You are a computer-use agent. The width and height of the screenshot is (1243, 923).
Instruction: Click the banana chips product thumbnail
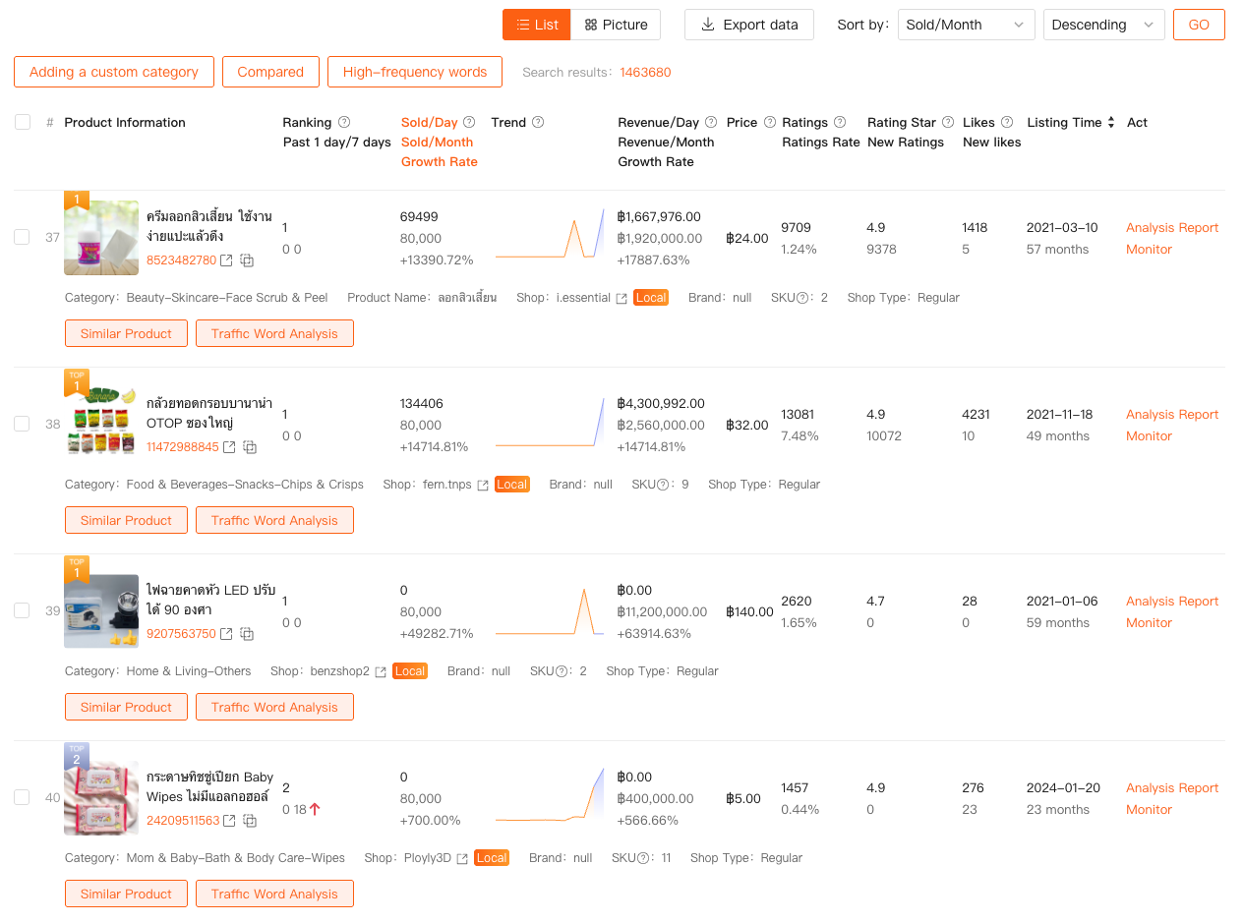click(x=101, y=424)
